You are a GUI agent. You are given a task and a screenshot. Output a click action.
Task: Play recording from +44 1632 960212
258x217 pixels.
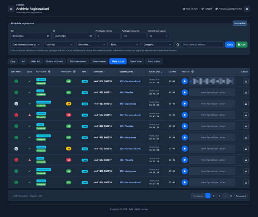[x=185, y=103]
